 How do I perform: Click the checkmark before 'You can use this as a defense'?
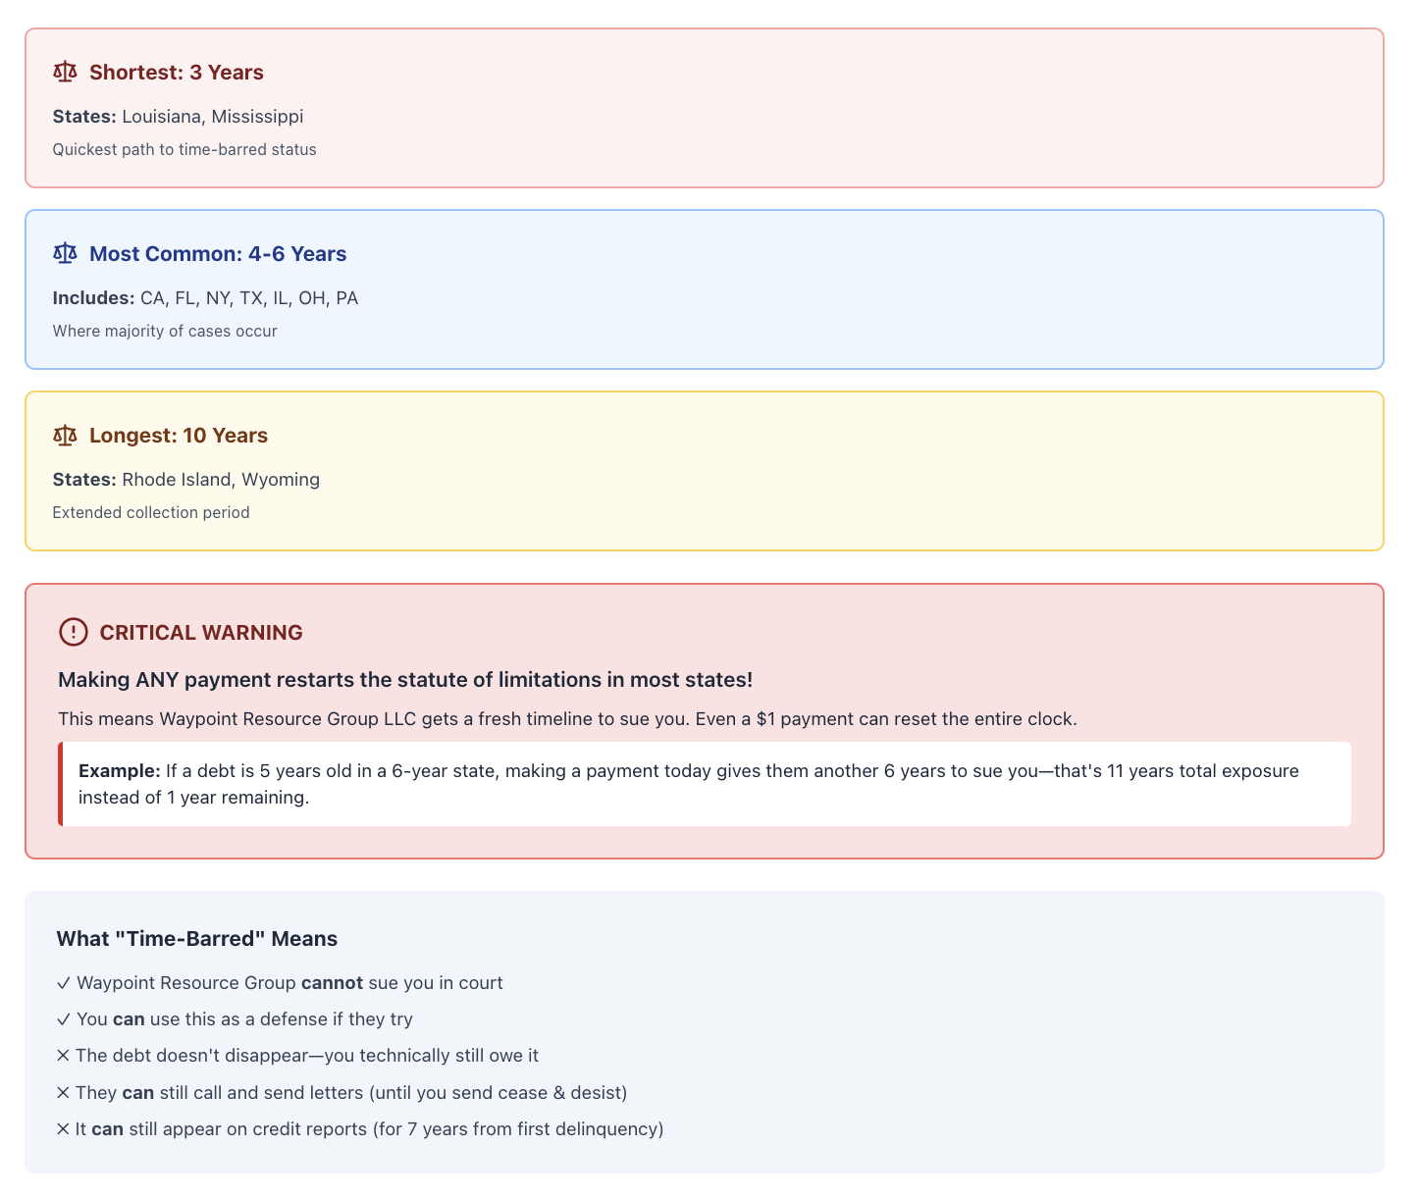tap(64, 1019)
